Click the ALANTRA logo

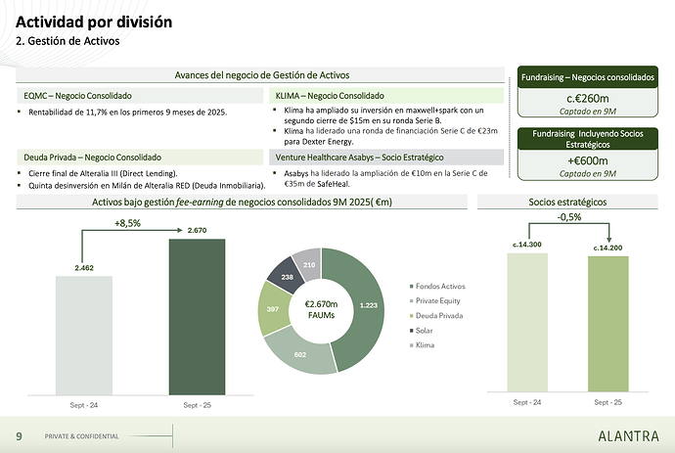[628, 436]
